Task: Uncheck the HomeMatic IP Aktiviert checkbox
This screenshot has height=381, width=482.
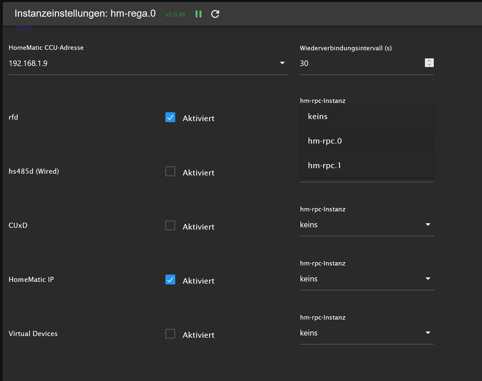Action: (x=170, y=280)
